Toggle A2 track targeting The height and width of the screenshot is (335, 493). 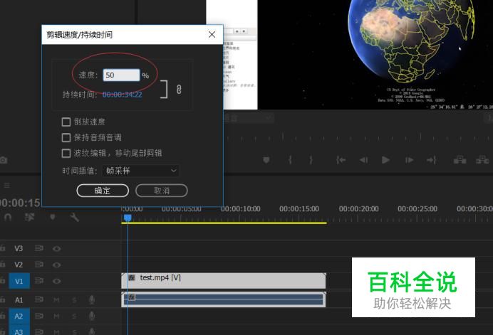click(x=19, y=316)
